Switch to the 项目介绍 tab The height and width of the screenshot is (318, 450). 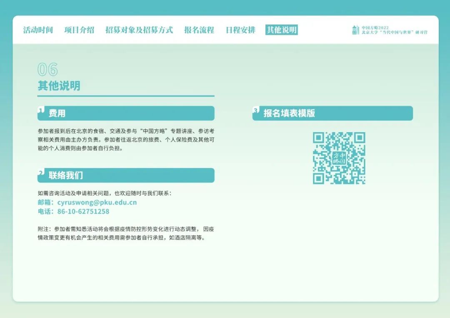[79, 30]
